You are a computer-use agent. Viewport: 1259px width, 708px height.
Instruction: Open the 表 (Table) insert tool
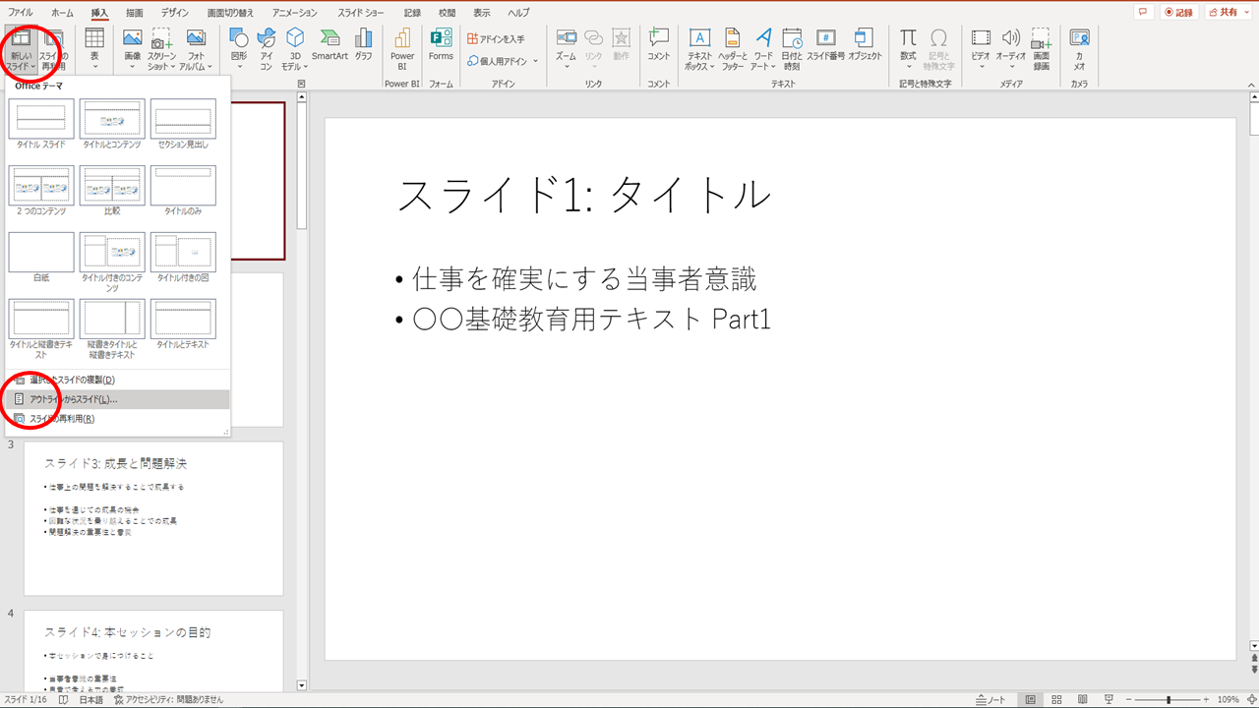pos(94,49)
